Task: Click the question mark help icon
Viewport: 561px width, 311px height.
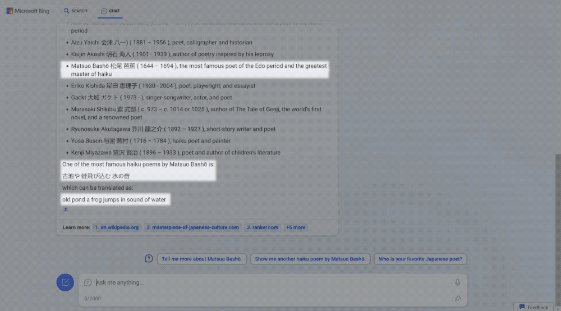Action: pos(149,259)
